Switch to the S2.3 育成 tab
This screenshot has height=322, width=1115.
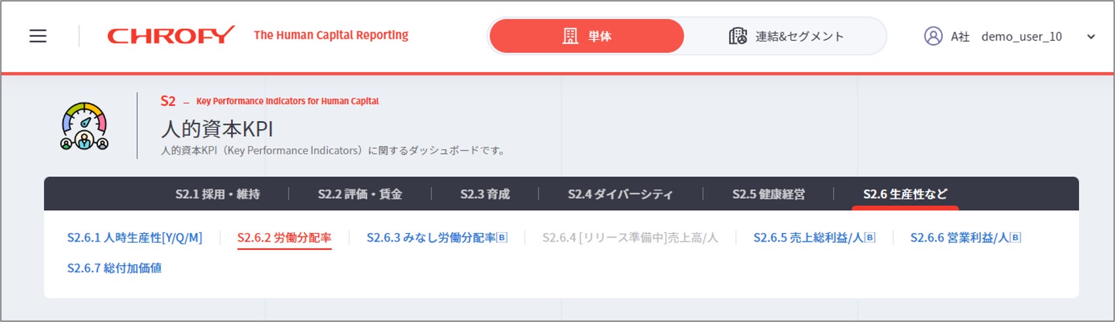[485, 194]
